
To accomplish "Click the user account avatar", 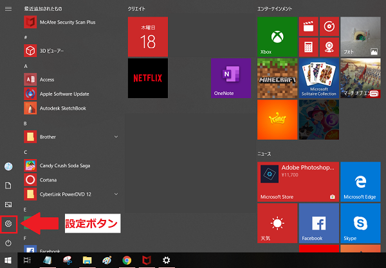I will 8,167.
